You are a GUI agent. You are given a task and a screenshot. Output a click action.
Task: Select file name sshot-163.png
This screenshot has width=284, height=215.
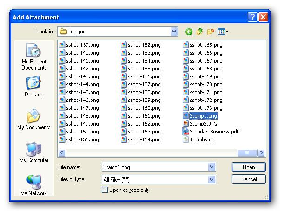click(x=144, y=132)
